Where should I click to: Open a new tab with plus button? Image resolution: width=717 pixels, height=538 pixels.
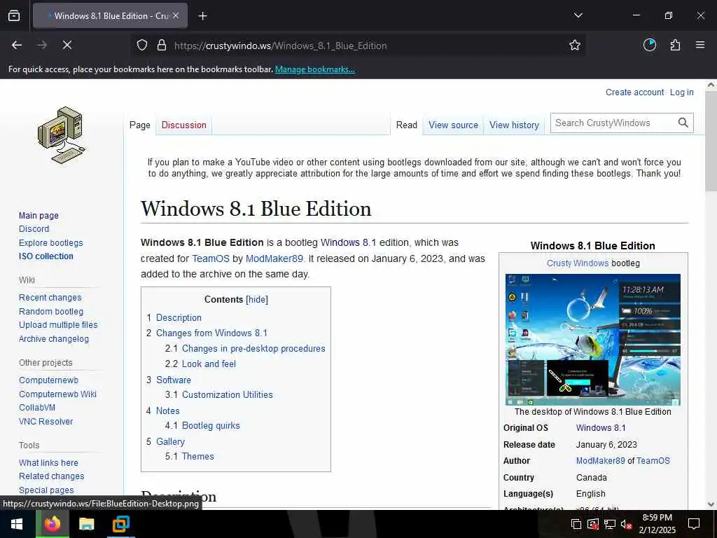pos(202,16)
